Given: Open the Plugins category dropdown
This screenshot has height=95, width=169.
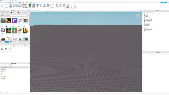Looking at the screenshot, I should [x=3, y=16].
